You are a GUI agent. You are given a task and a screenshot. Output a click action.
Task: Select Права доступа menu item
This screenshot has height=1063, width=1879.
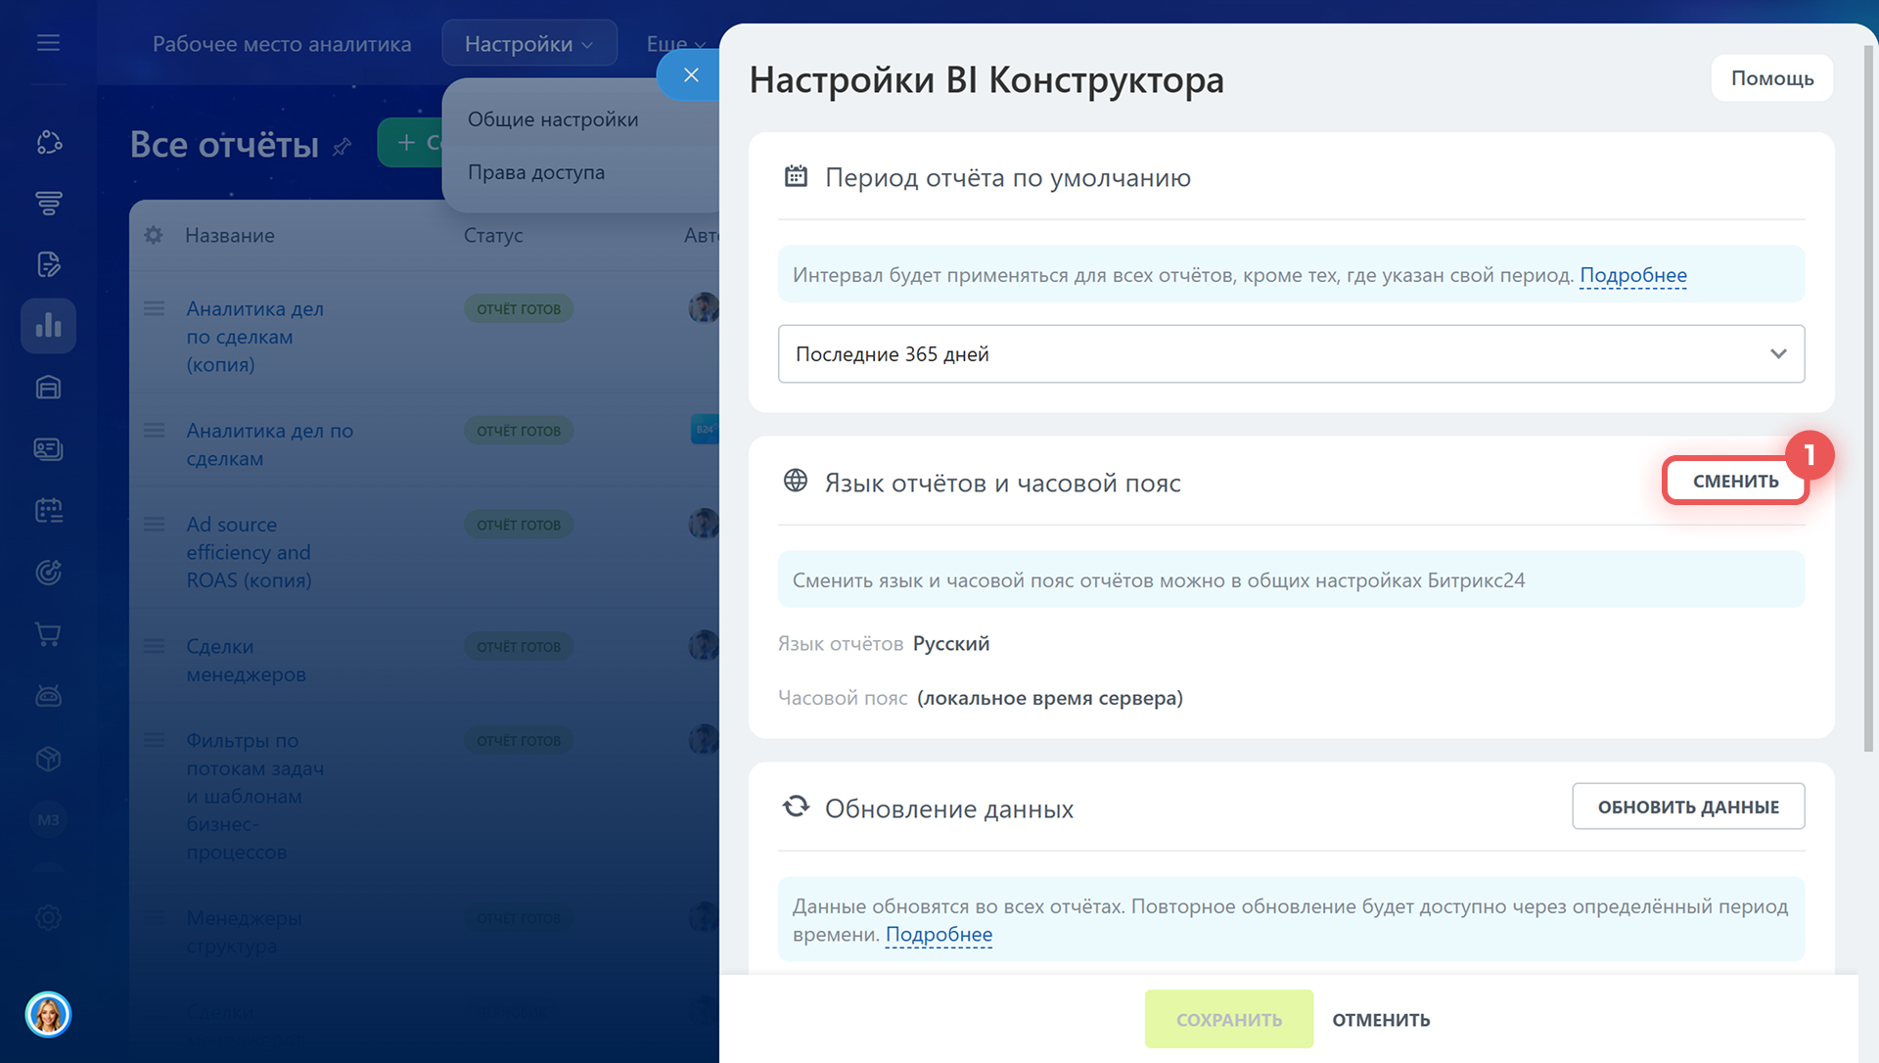[x=536, y=172]
